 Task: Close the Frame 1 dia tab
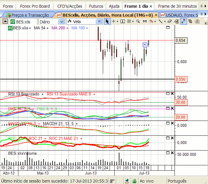coord(151,6)
